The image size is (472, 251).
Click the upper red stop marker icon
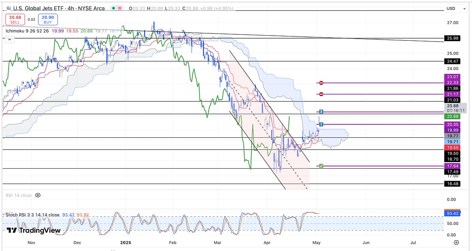click(x=321, y=83)
